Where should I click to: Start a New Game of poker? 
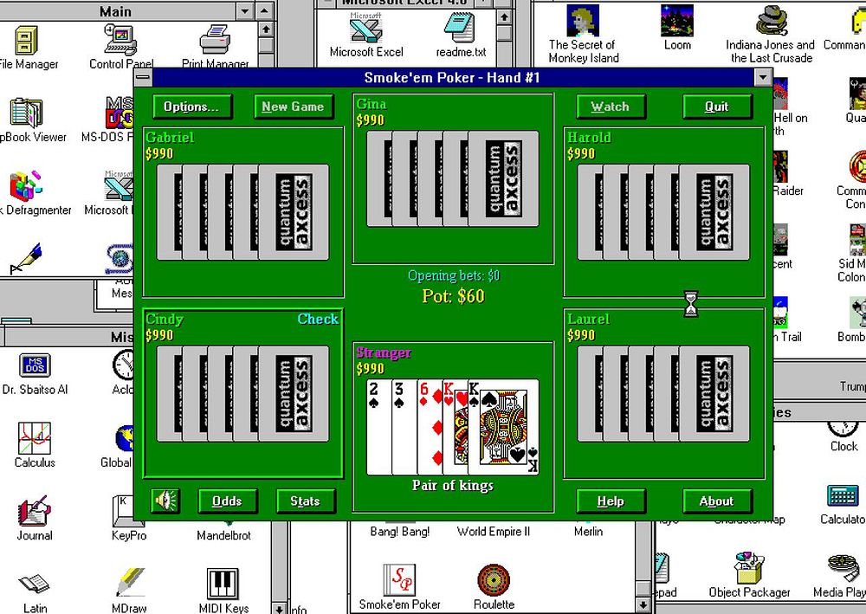click(x=294, y=107)
